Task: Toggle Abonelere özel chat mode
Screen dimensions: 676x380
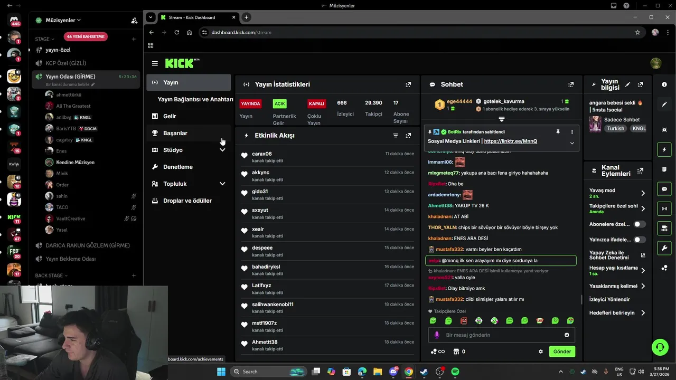Action: pos(640,224)
